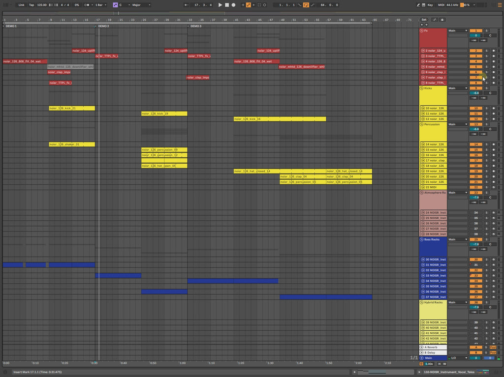Screen dimensions: 504x377
Task: Click the Tap tempo button
Action: pyautogui.click(x=31, y=5)
